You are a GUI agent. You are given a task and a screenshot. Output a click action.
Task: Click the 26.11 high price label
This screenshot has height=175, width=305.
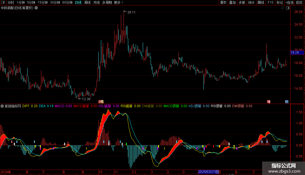(x=131, y=12)
